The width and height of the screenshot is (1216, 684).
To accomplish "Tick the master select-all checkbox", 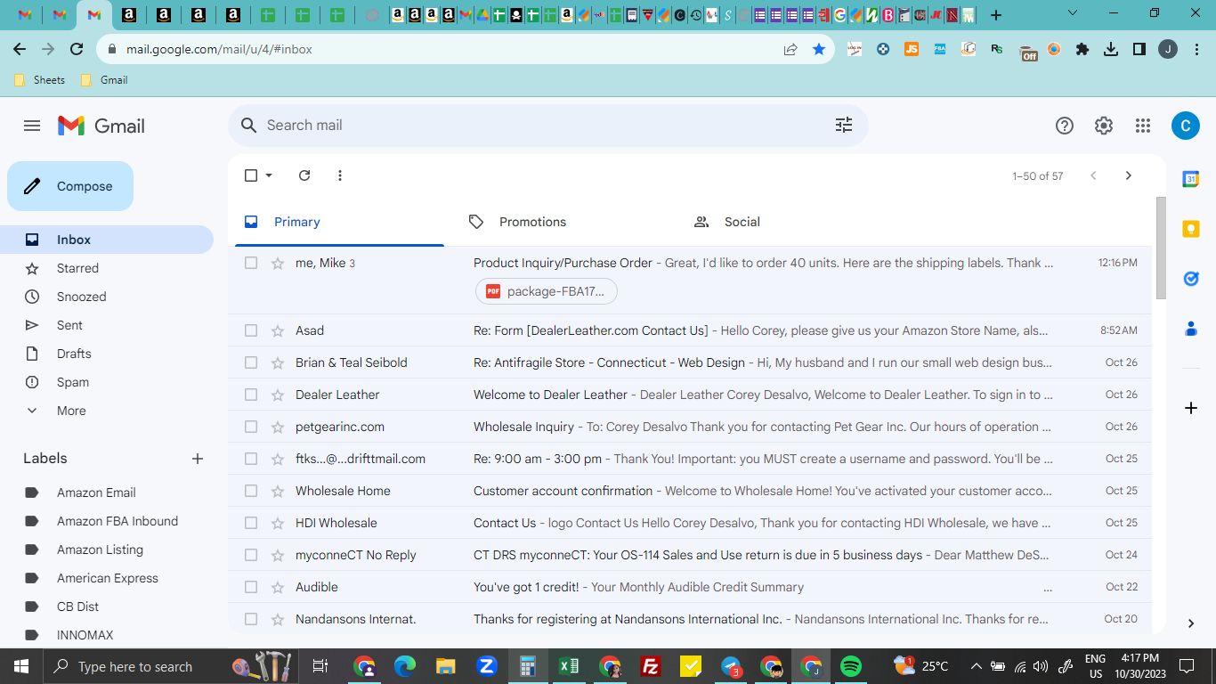I will point(251,175).
